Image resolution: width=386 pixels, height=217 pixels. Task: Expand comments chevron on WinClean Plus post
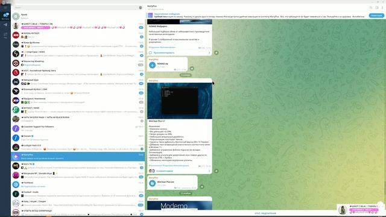click(x=209, y=171)
